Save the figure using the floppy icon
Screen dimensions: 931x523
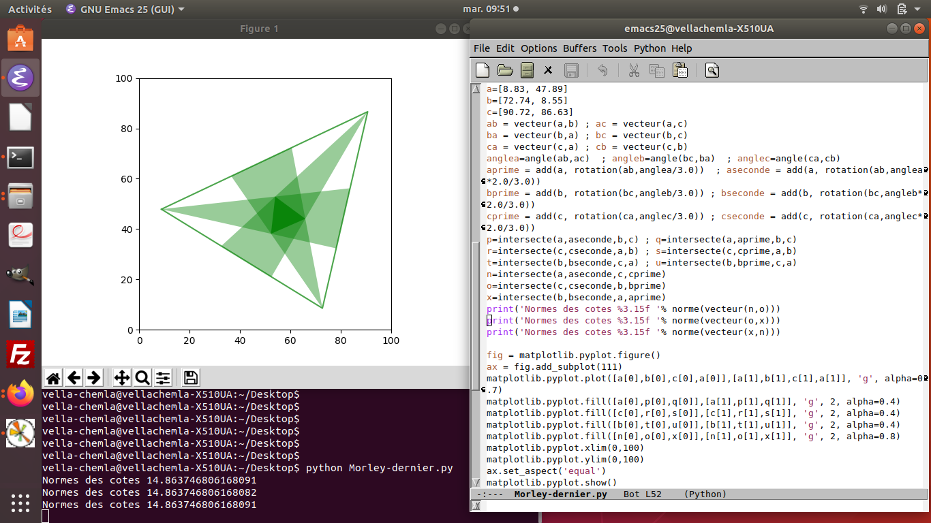191,378
